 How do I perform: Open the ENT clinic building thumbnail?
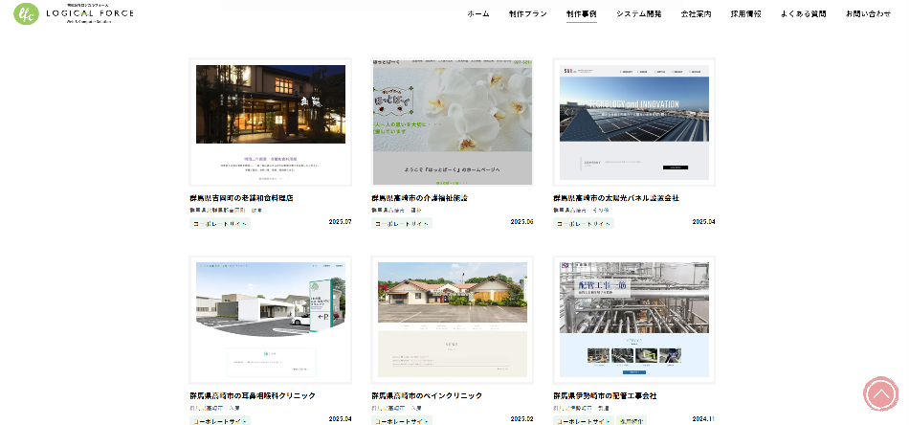point(270,320)
